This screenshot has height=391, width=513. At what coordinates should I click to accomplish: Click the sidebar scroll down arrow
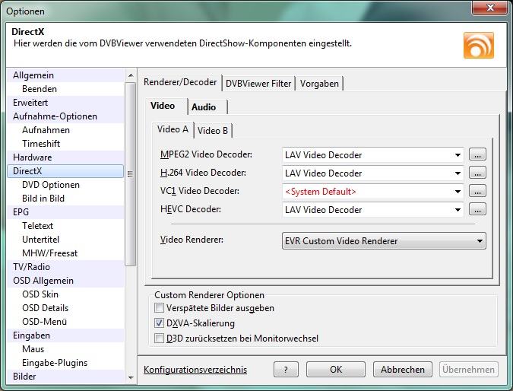point(131,377)
